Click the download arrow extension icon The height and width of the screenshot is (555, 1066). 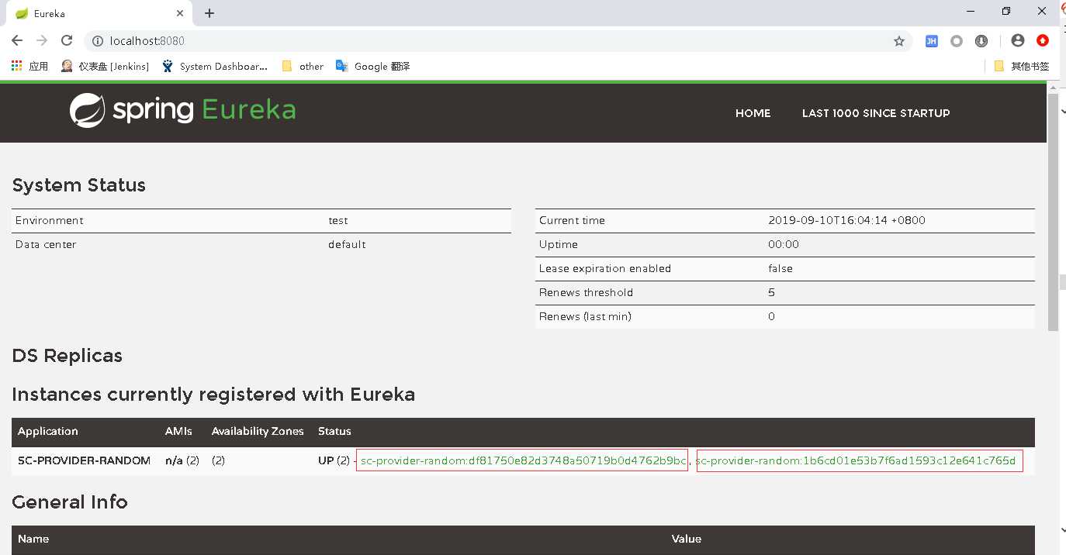(981, 41)
